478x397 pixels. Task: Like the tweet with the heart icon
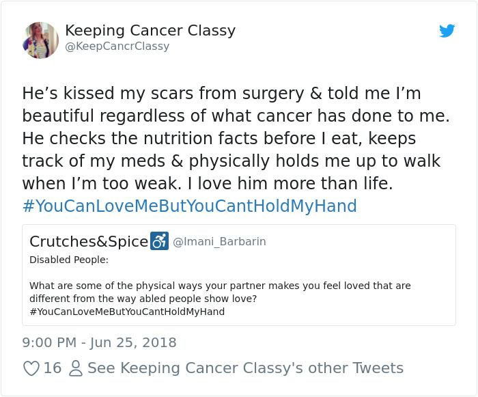[x=31, y=368]
